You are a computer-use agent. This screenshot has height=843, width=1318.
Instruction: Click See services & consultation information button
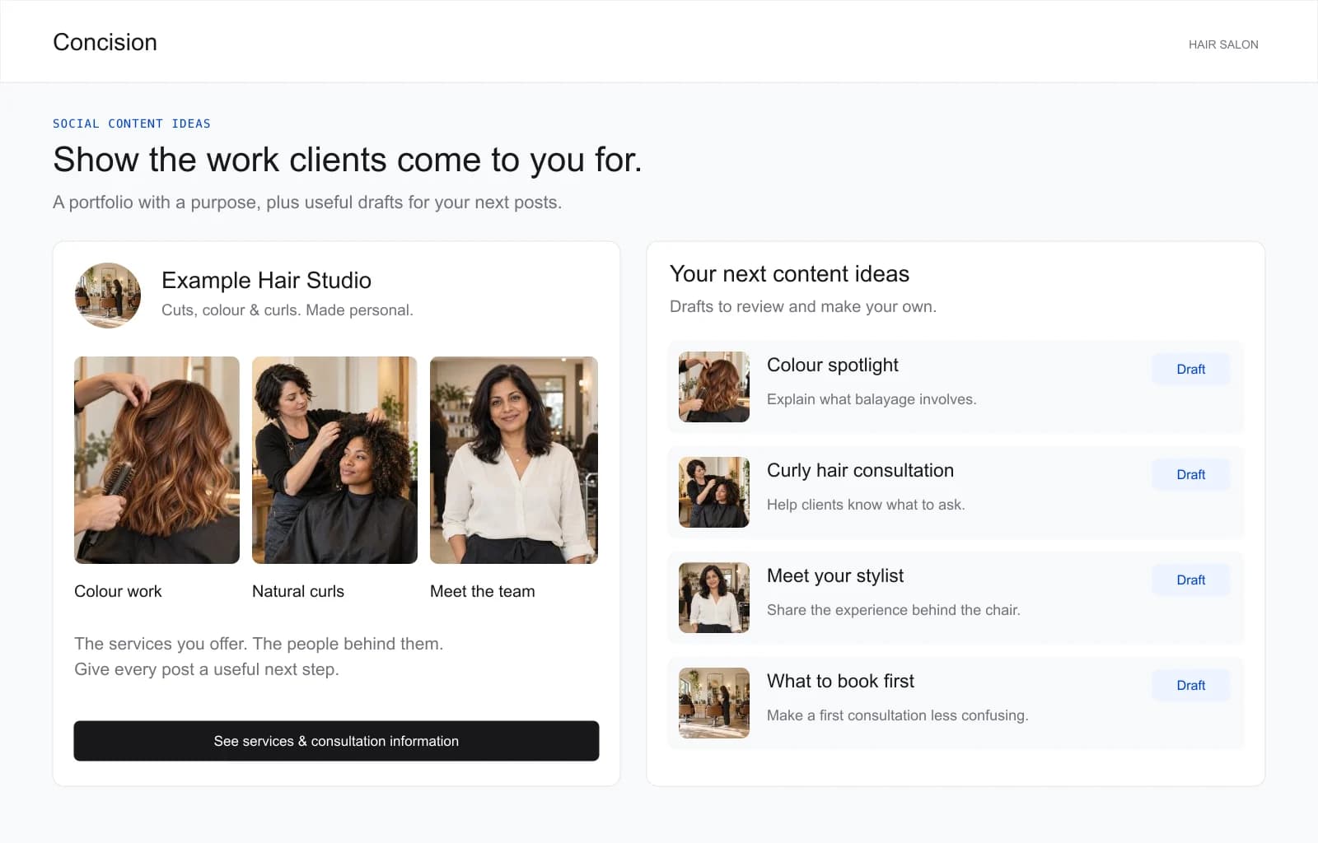pyautogui.click(x=336, y=741)
